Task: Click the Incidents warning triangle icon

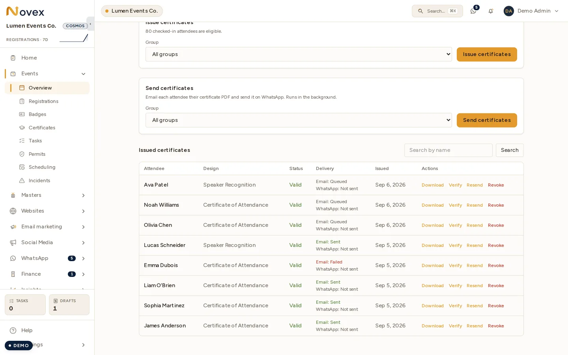Action: (x=22, y=181)
